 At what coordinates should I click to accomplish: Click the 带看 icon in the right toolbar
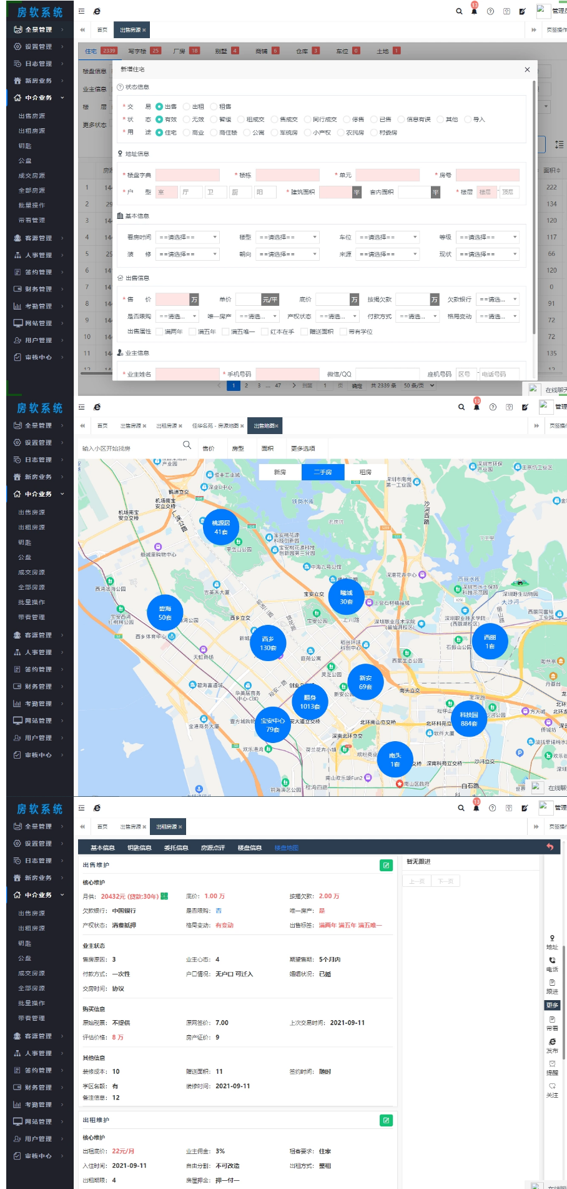[552, 1020]
